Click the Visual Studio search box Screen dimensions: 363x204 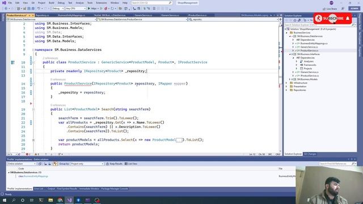tap(151, 3)
